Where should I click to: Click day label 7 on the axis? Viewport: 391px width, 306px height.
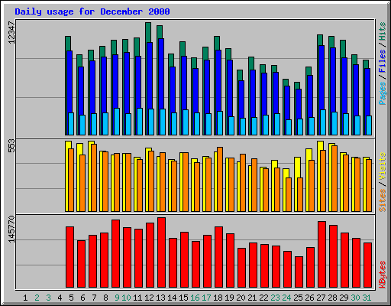[94, 298]
